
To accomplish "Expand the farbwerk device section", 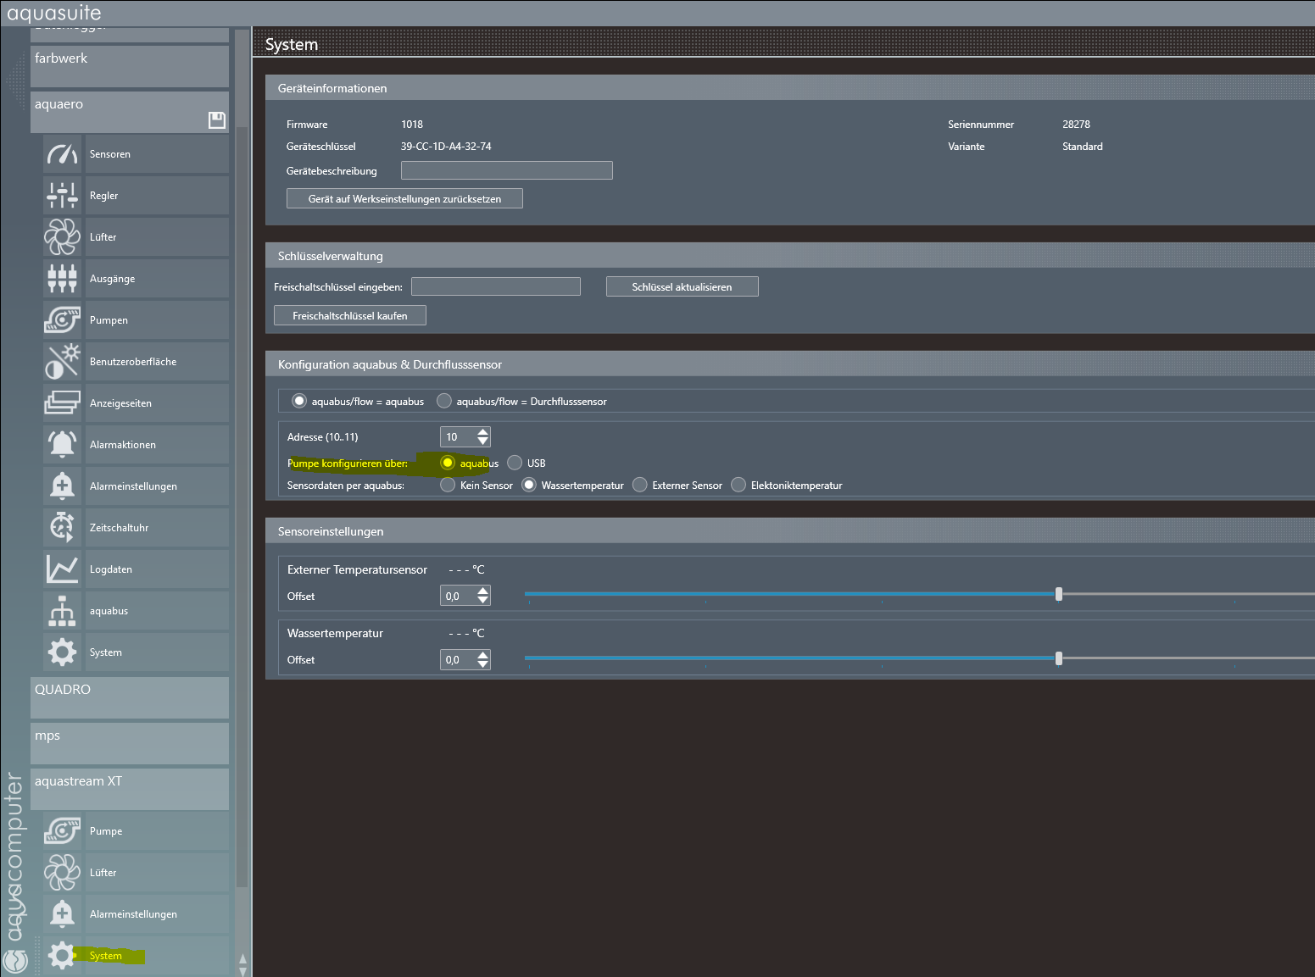I will (130, 66).
